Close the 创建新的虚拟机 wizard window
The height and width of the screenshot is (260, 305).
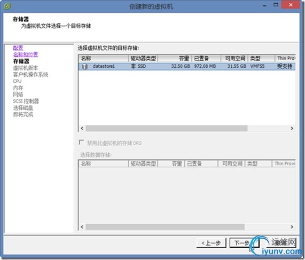[291, 5]
